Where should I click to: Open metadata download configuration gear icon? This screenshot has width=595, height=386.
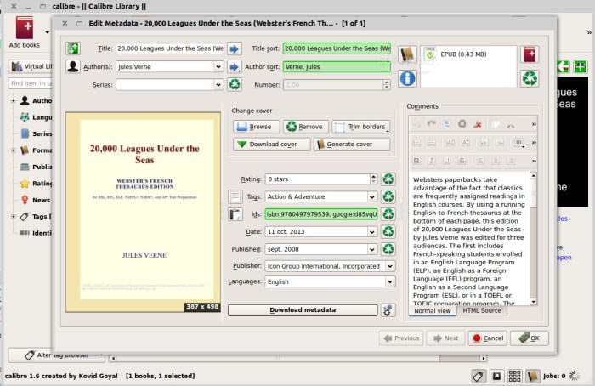coord(388,310)
